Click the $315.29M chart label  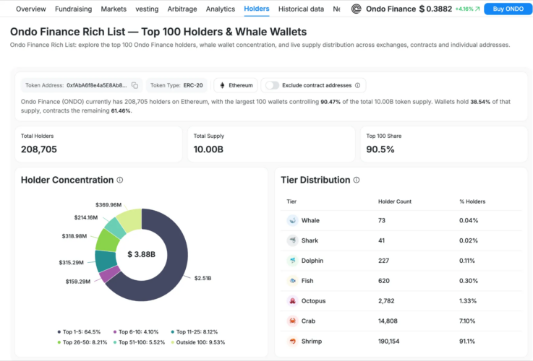click(x=71, y=263)
